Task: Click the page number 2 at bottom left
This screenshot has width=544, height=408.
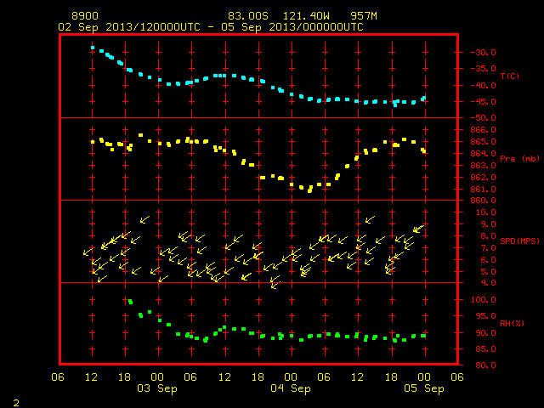Action: tap(16, 403)
